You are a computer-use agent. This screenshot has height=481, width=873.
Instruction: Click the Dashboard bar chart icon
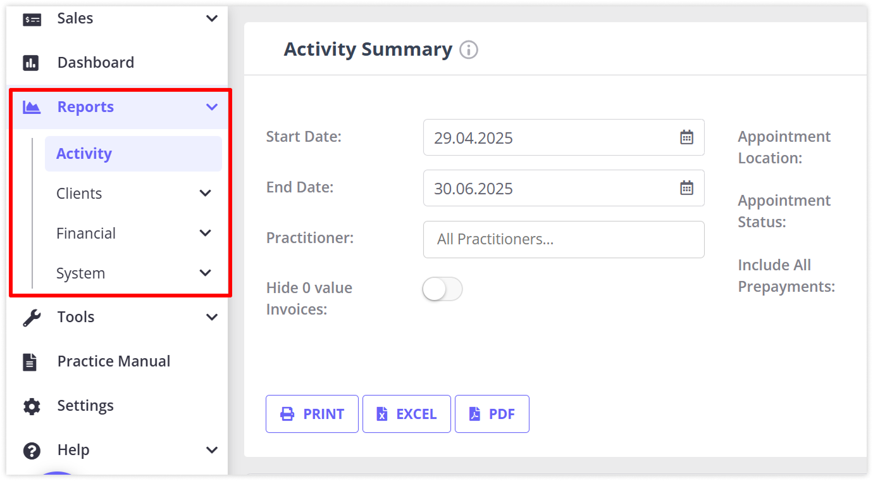(x=31, y=63)
